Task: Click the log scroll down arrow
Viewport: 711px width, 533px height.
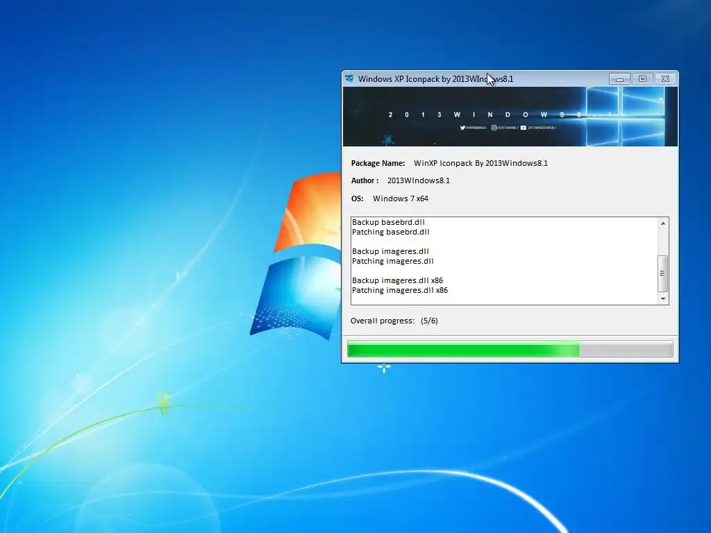Action: [x=663, y=298]
